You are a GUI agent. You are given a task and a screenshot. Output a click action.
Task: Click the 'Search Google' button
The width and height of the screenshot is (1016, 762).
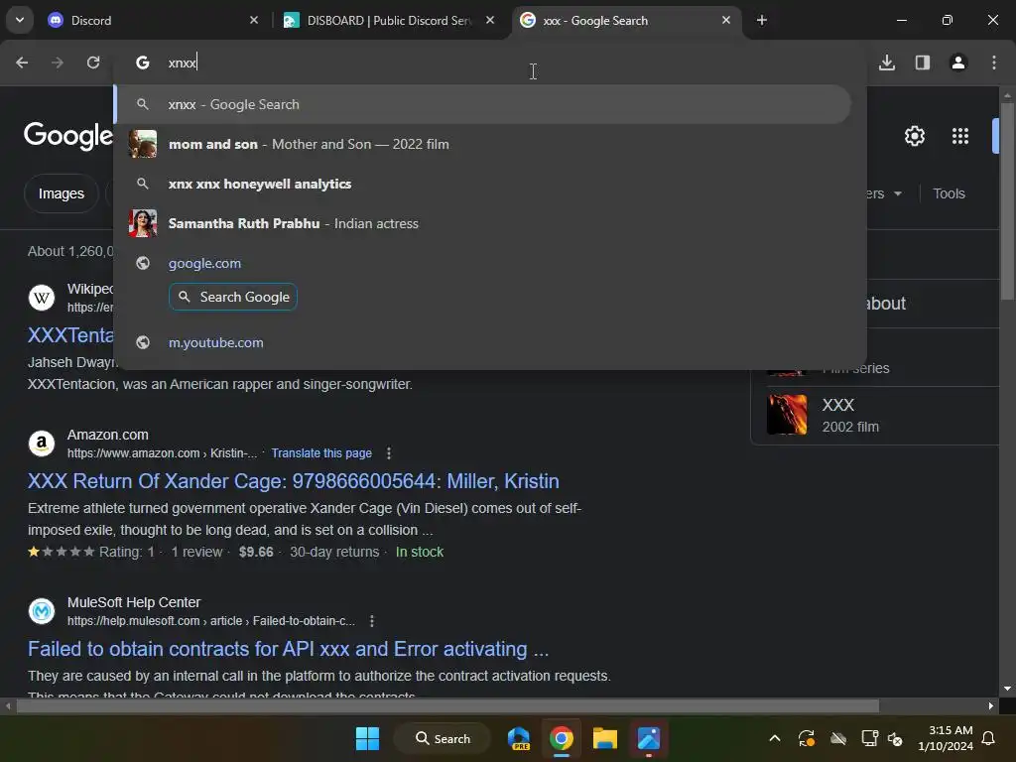tap(233, 297)
